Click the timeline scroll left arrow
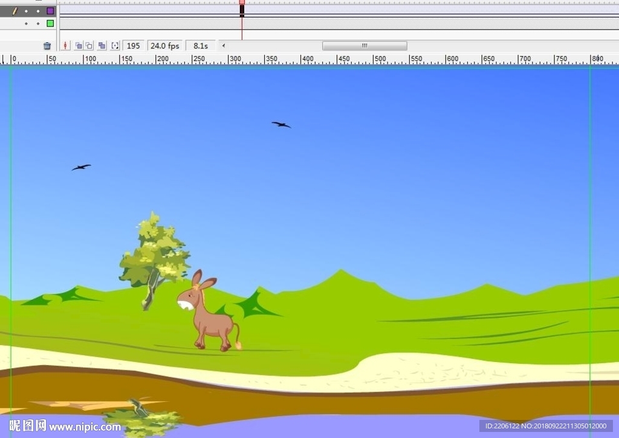The height and width of the screenshot is (438, 619). (224, 46)
